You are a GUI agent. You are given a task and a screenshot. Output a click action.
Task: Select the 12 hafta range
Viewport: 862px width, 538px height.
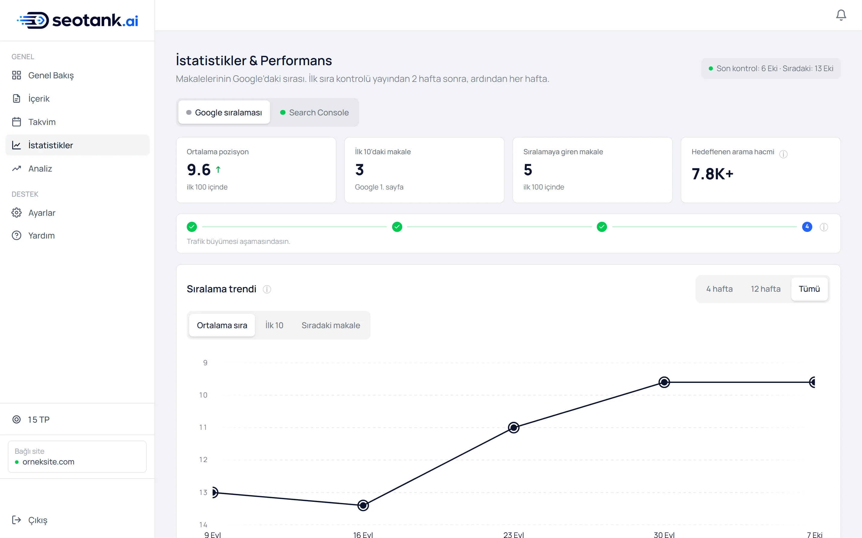(x=765, y=289)
